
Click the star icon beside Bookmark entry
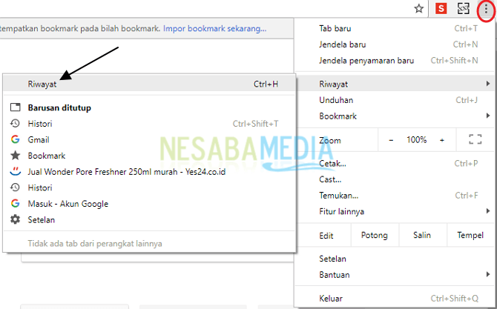pos(16,156)
